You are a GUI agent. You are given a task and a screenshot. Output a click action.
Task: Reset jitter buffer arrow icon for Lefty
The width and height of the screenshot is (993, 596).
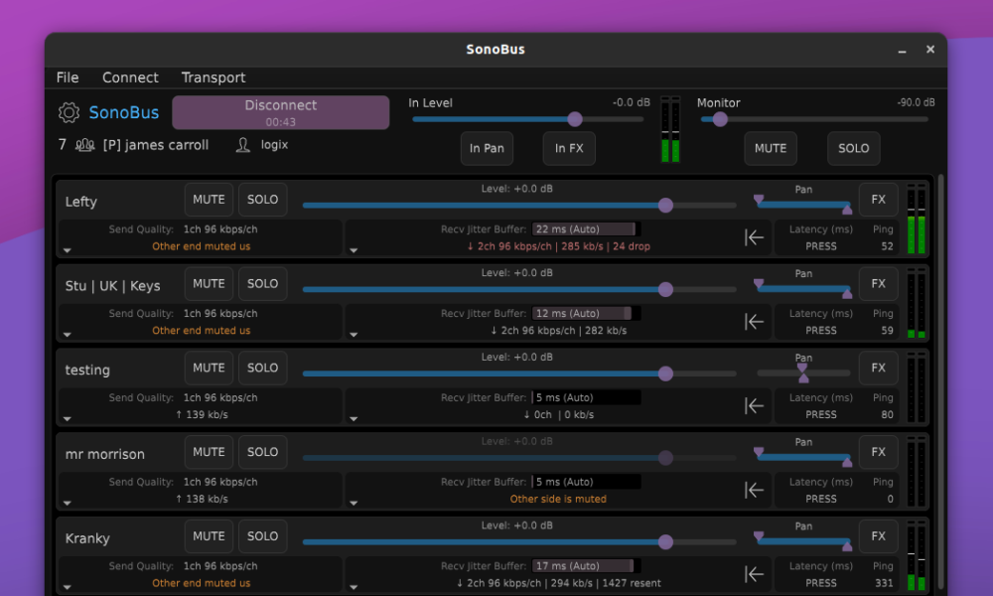point(754,237)
